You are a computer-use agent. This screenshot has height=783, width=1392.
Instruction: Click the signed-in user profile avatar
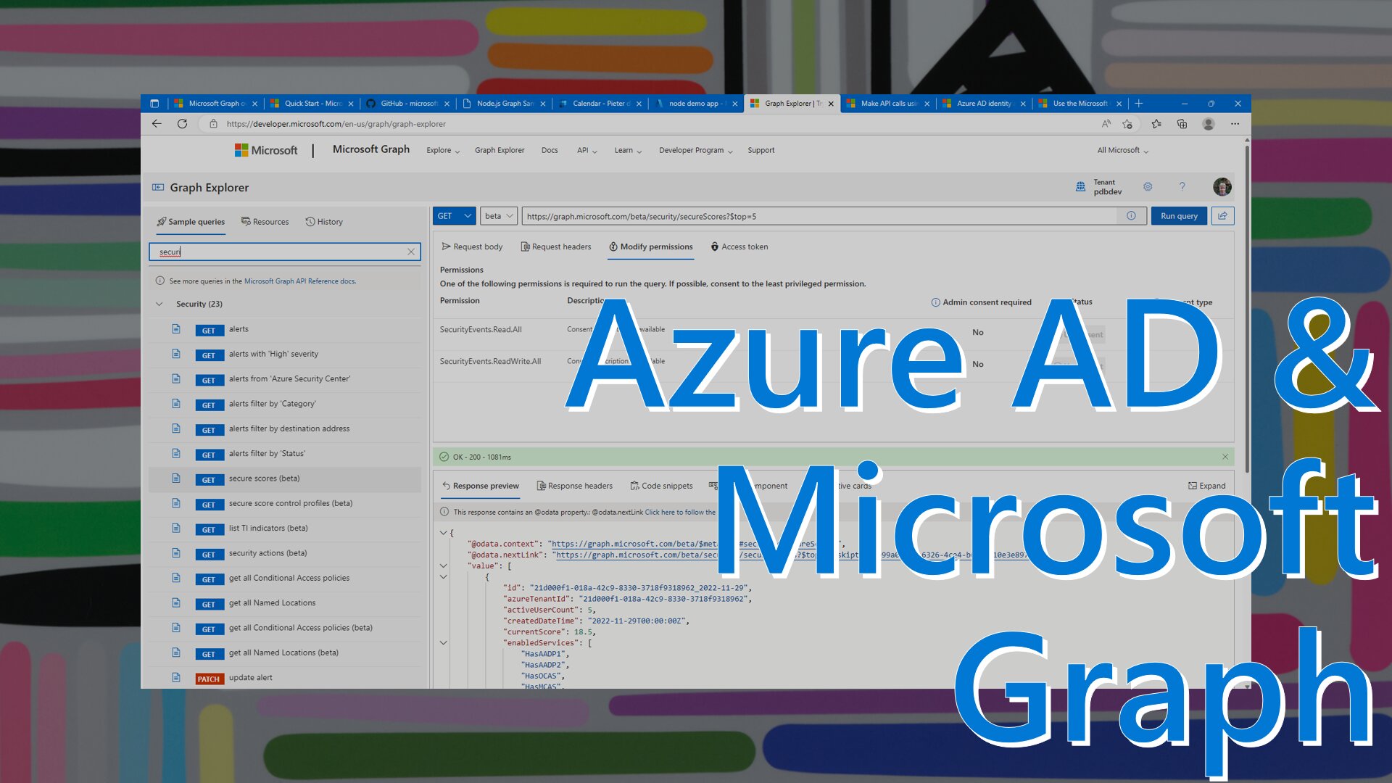point(1222,186)
